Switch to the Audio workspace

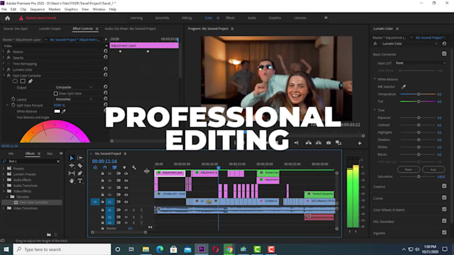click(x=252, y=18)
